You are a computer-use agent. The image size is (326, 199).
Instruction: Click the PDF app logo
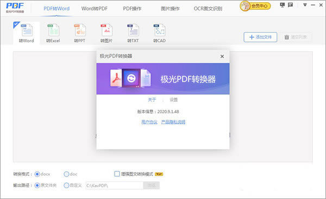point(15,8)
